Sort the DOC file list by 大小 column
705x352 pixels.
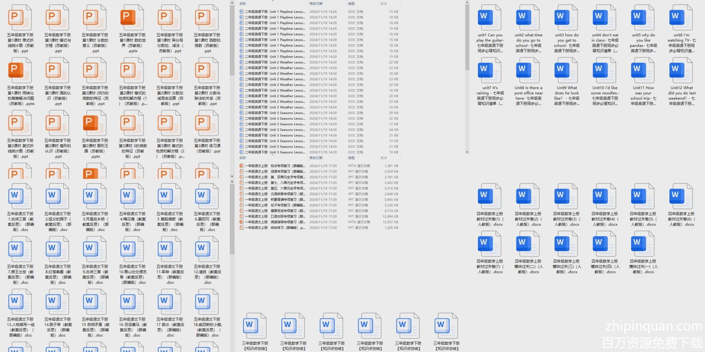click(x=384, y=4)
